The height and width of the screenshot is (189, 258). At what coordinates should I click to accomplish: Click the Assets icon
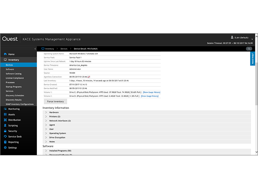tap(5, 114)
